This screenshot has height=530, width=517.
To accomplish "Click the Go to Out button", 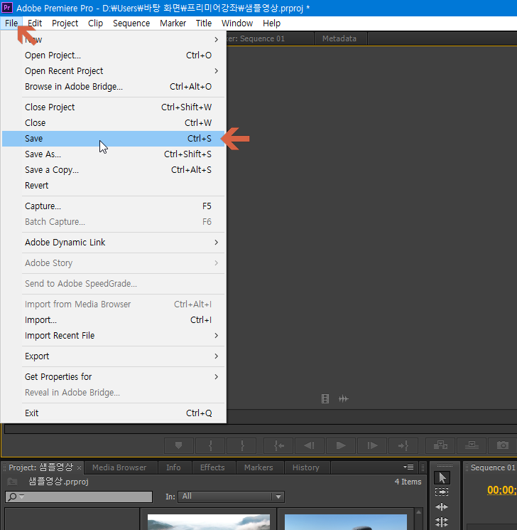I will [403, 445].
